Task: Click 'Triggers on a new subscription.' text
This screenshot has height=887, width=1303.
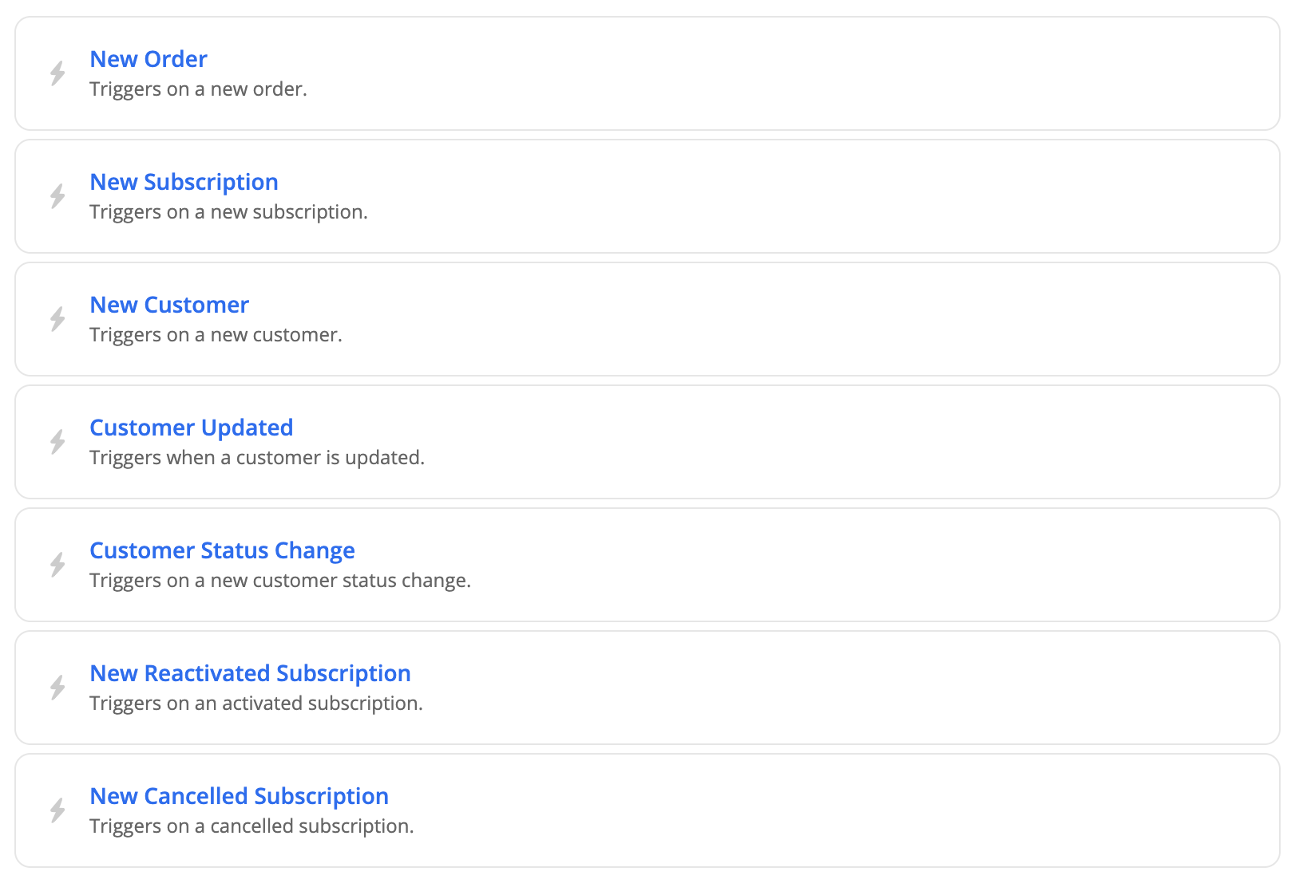Action: coord(228,212)
